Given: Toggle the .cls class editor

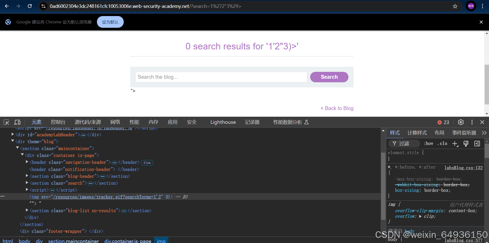Looking at the screenshot, I should tap(442, 144).
